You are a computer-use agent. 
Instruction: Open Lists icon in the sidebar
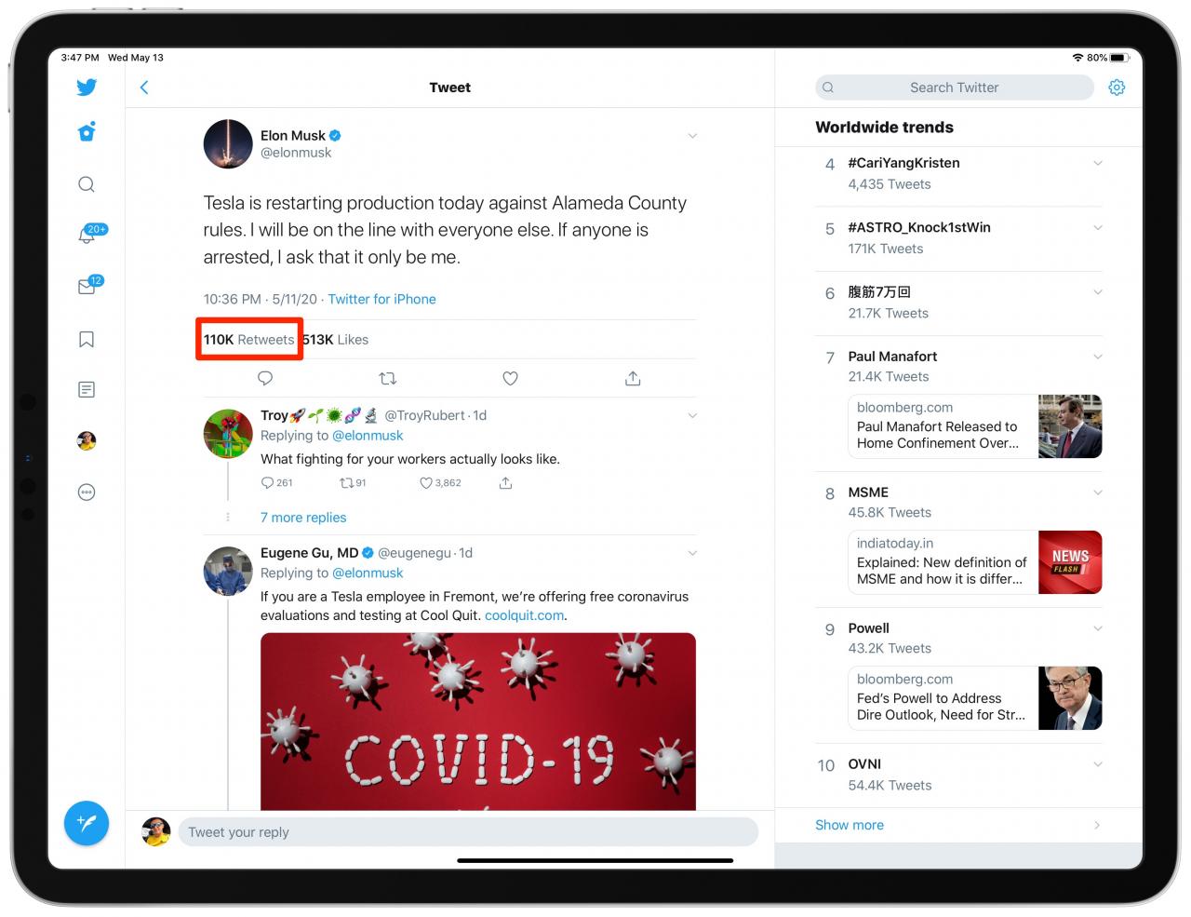click(87, 390)
